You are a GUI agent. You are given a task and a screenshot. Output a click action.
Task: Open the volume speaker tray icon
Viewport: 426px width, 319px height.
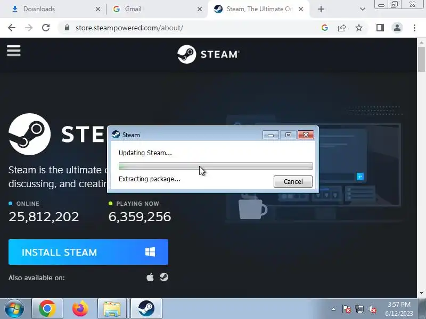[x=372, y=309]
